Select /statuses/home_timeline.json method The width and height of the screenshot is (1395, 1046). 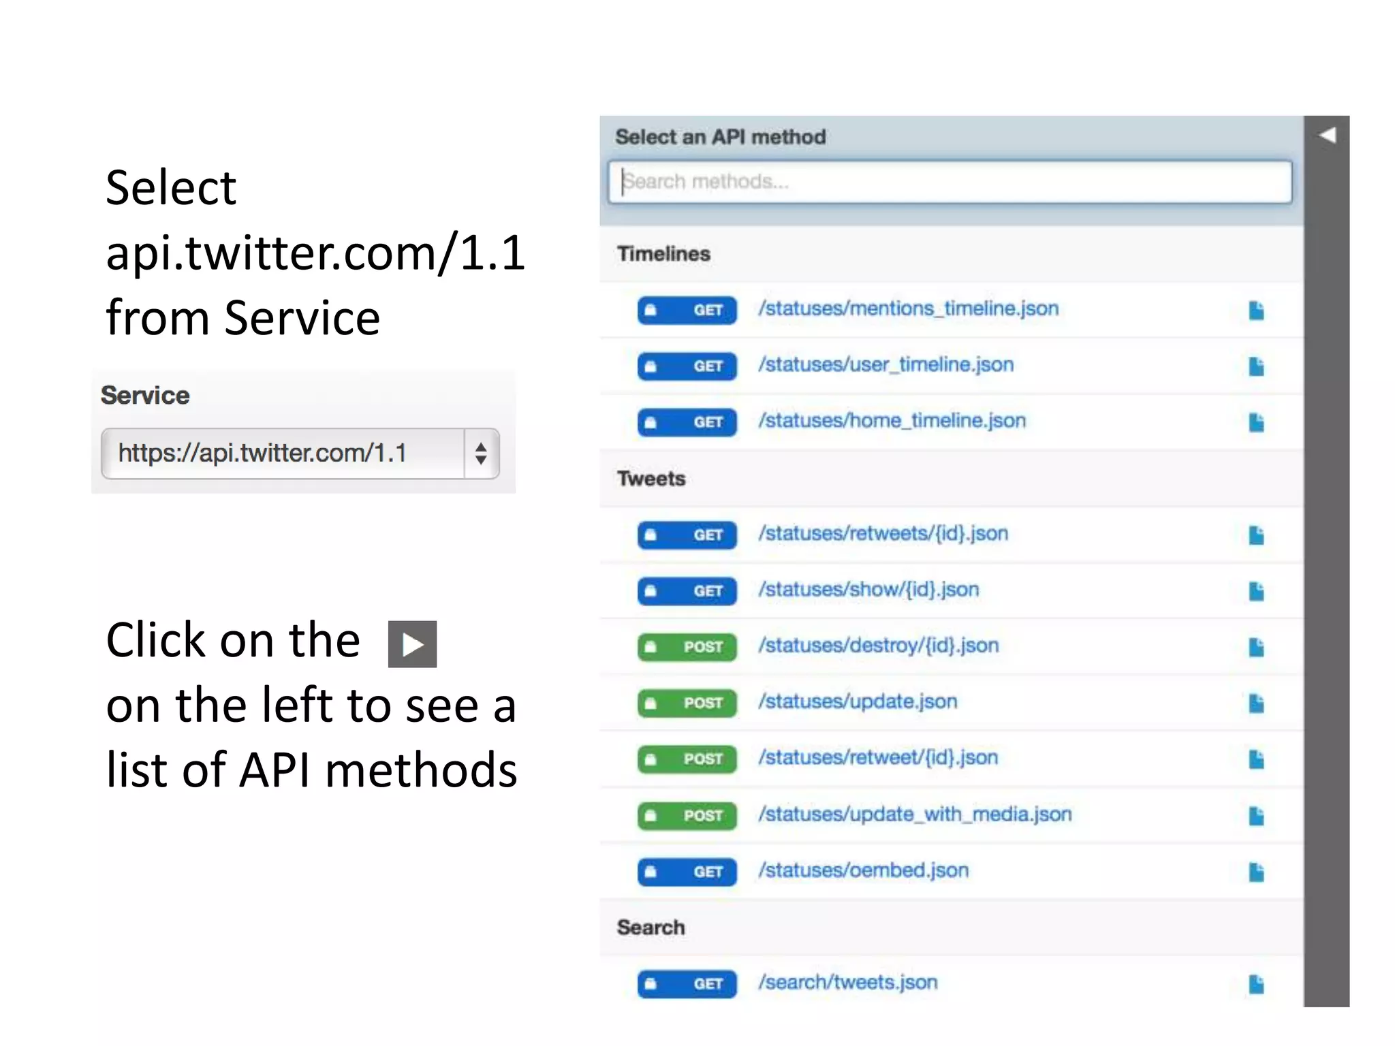tap(892, 421)
